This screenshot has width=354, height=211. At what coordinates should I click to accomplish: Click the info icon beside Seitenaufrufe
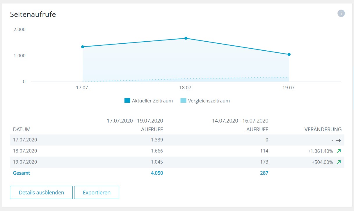[341, 13]
